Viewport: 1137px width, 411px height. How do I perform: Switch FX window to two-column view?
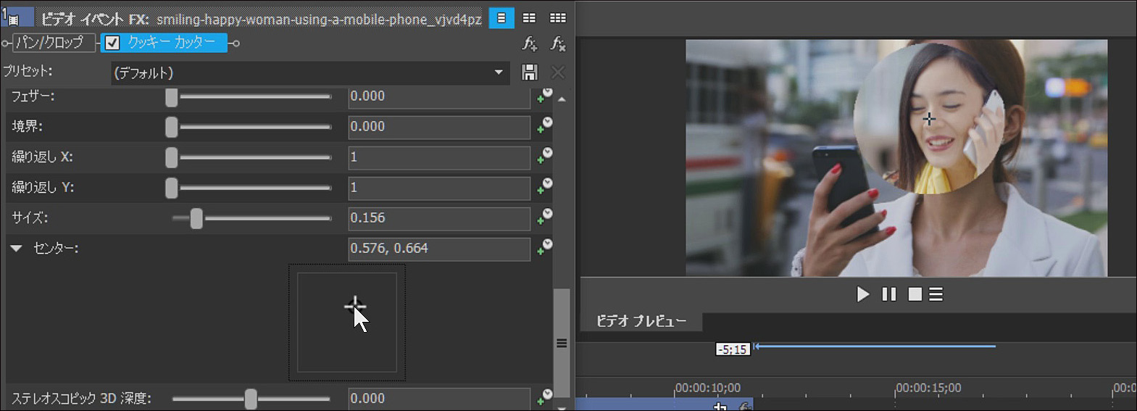[530, 18]
